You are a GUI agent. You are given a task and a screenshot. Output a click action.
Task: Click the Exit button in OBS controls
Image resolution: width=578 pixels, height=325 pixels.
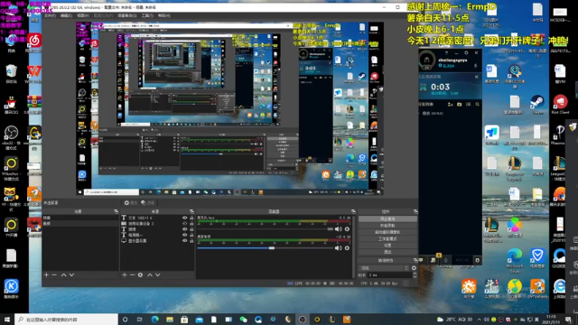pyautogui.click(x=387, y=252)
